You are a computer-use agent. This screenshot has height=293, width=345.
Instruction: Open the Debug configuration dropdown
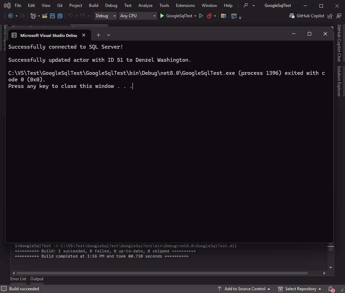coord(105,16)
